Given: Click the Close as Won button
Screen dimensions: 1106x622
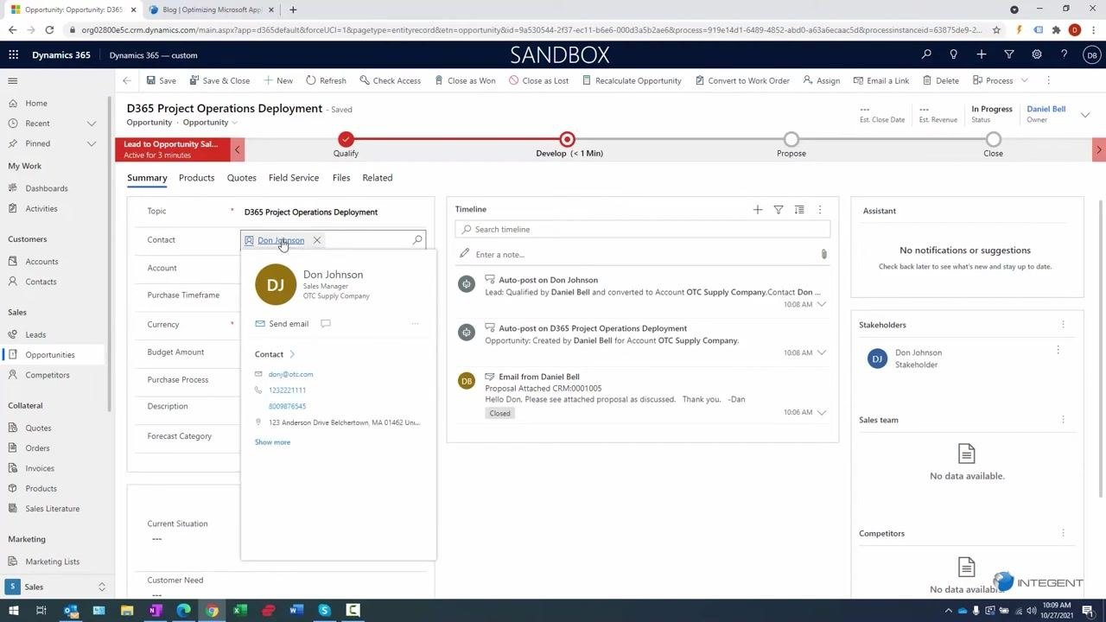Looking at the screenshot, I should click(x=464, y=80).
